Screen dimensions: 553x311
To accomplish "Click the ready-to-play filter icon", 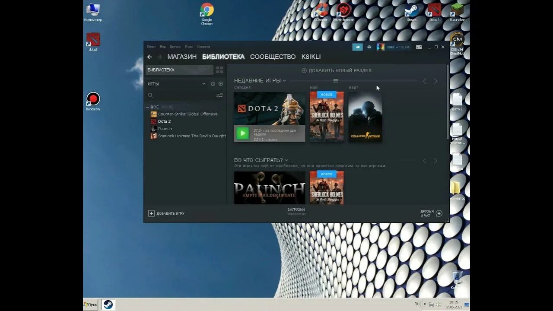I will pos(221,84).
